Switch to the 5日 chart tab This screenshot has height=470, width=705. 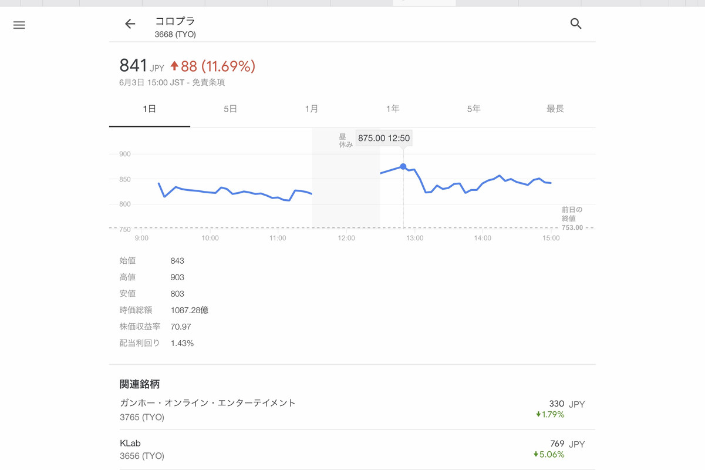click(231, 109)
